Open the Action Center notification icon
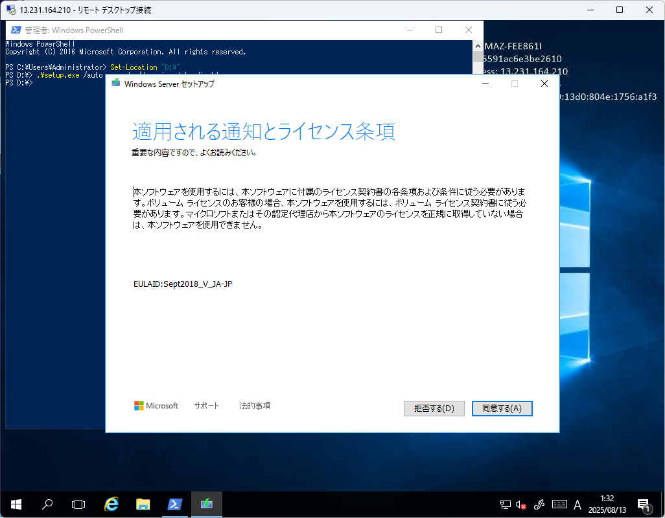665x518 pixels. [644, 504]
